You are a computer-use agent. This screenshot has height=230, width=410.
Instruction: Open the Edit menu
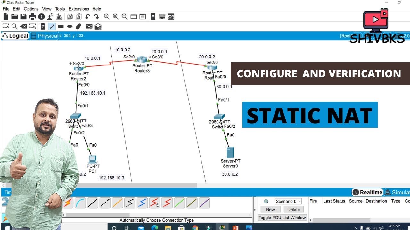(x=17, y=9)
